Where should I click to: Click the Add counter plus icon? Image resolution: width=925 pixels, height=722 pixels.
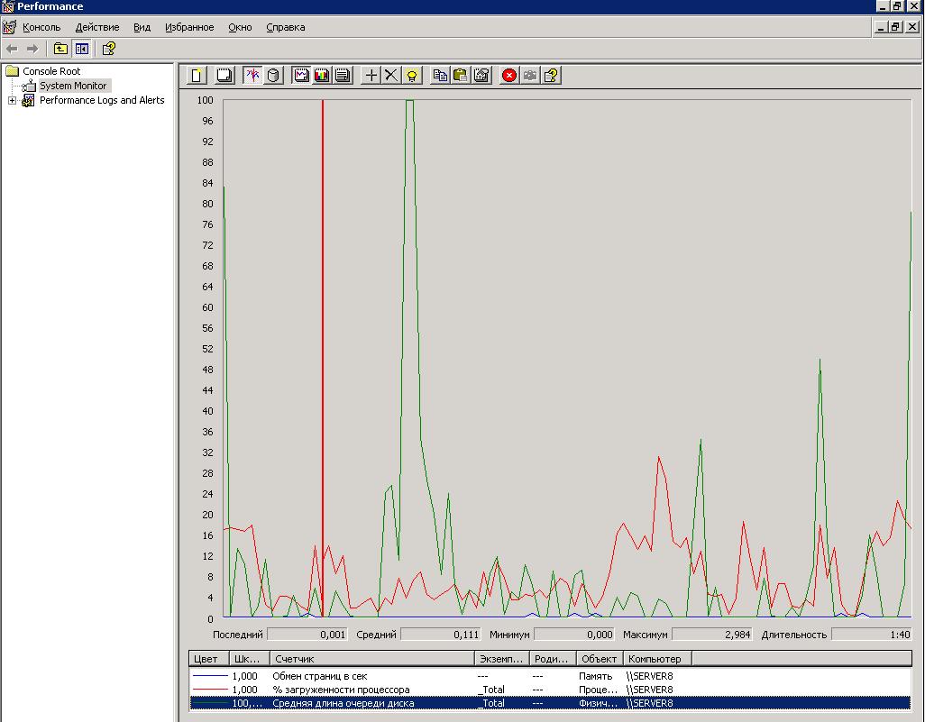click(371, 76)
